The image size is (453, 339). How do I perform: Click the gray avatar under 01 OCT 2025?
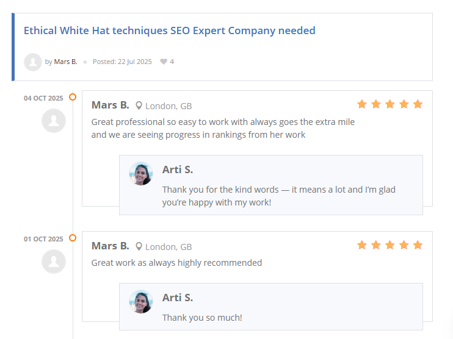(54, 262)
